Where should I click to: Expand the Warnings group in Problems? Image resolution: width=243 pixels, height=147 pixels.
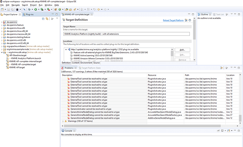point(63,121)
